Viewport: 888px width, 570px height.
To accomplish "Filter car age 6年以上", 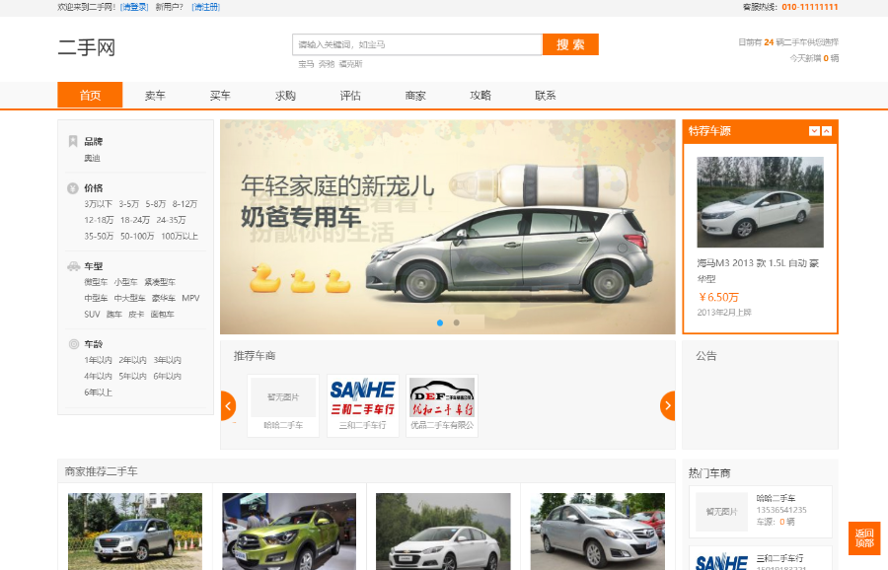I will [x=98, y=392].
